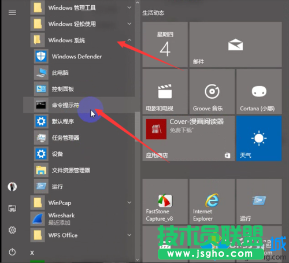289x263 pixels.
Task: Click the Windows Defender shield icon
Action: point(41,56)
